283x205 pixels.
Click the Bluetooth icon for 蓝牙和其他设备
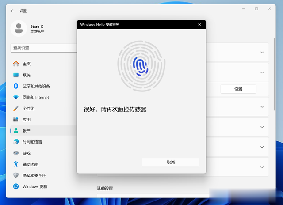pos(16,86)
